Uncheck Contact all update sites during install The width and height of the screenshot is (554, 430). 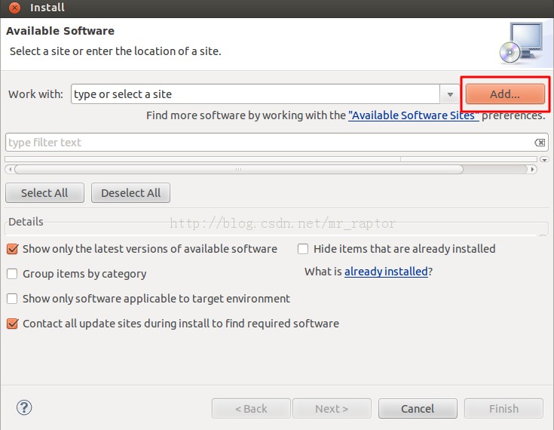12,324
